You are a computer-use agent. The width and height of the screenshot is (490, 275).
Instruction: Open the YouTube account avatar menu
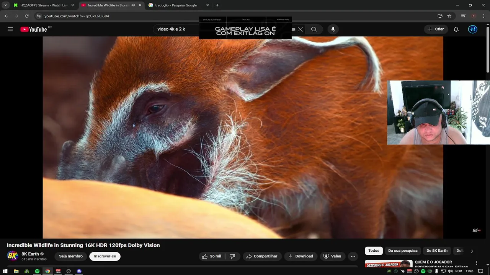click(x=473, y=29)
